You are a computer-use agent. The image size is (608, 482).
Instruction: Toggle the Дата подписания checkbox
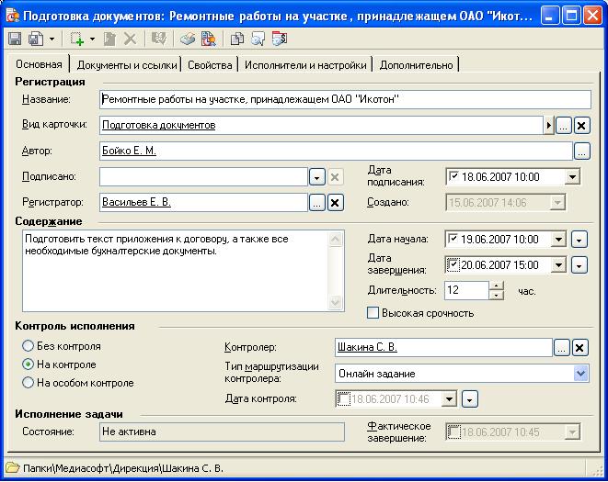pyautogui.click(x=453, y=176)
